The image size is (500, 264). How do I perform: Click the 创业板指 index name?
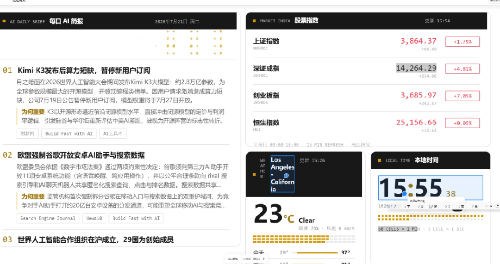click(266, 95)
